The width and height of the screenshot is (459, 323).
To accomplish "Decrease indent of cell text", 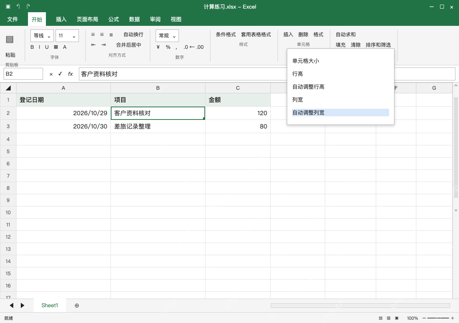I will (x=94, y=45).
